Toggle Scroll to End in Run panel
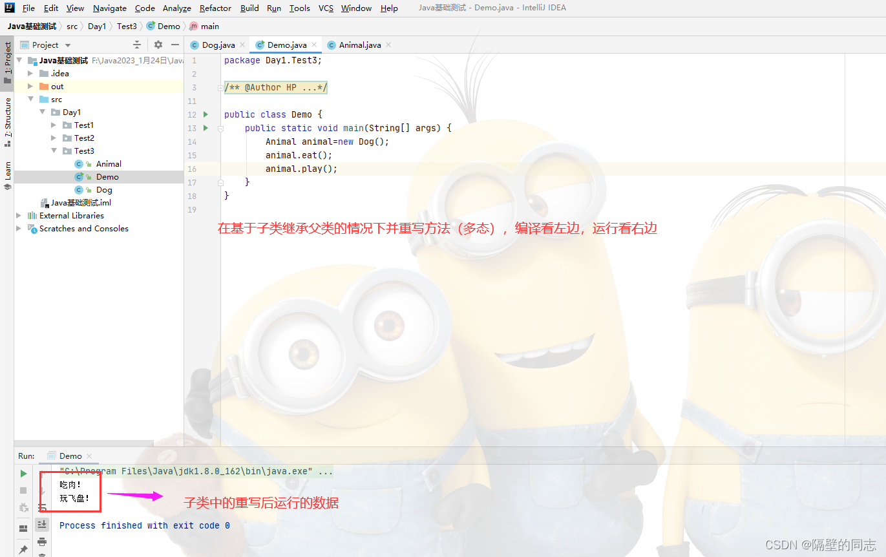 [42, 524]
